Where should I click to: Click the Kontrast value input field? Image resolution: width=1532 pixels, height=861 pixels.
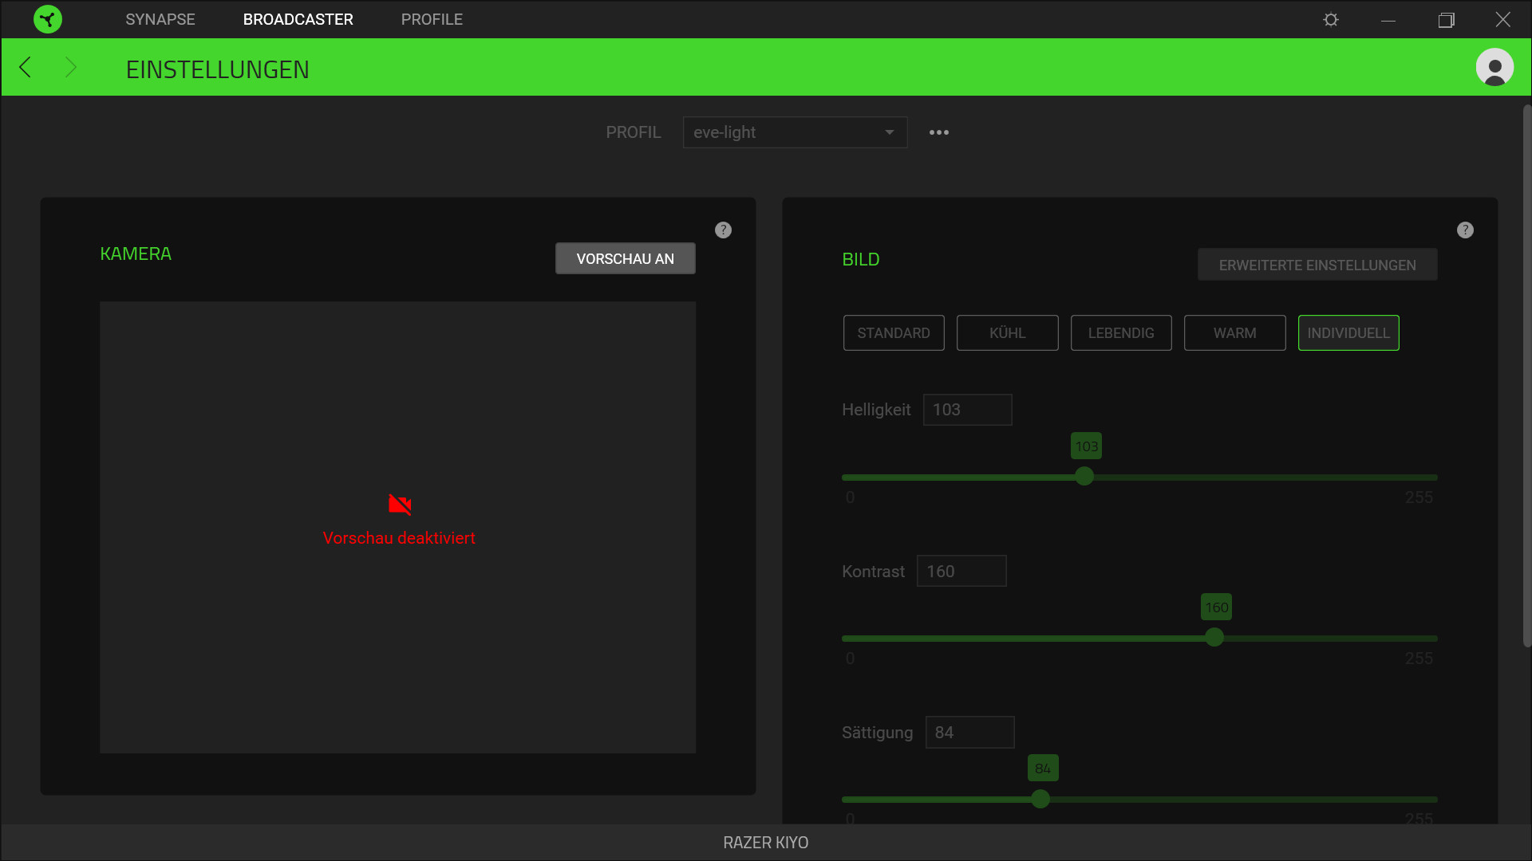point(961,572)
